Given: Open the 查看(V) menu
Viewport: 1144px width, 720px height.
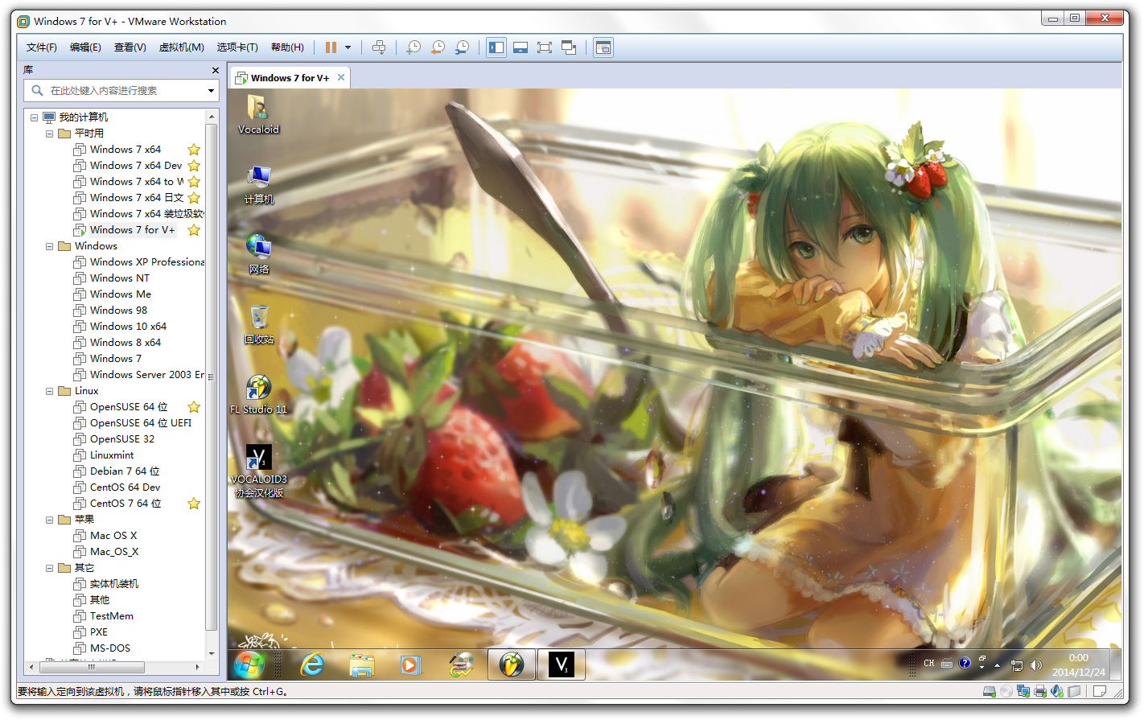Looking at the screenshot, I should pos(130,47).
